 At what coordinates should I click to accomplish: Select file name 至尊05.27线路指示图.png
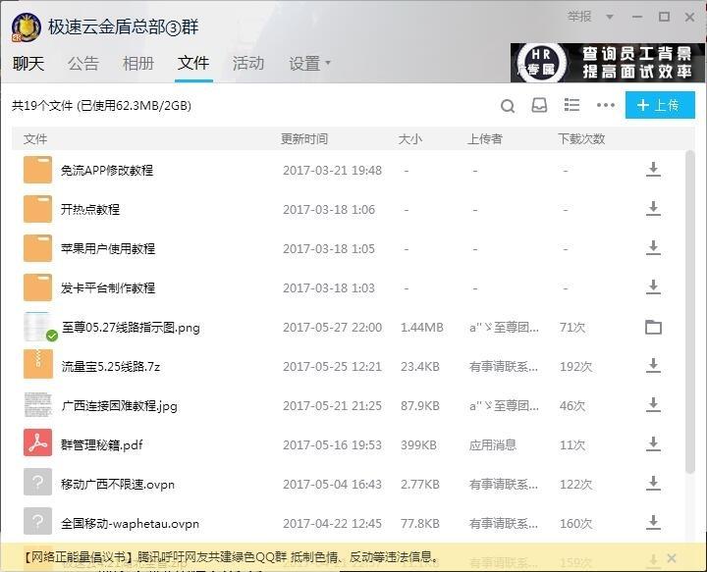(x=131, y=328)
